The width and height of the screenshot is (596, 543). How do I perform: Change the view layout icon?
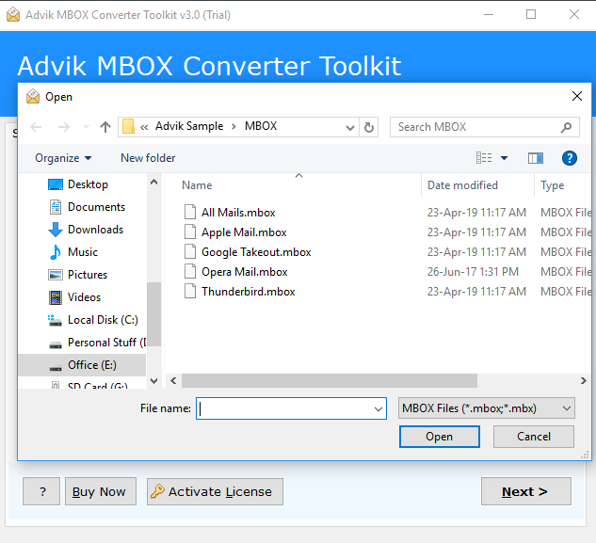[x=484, y=158]
